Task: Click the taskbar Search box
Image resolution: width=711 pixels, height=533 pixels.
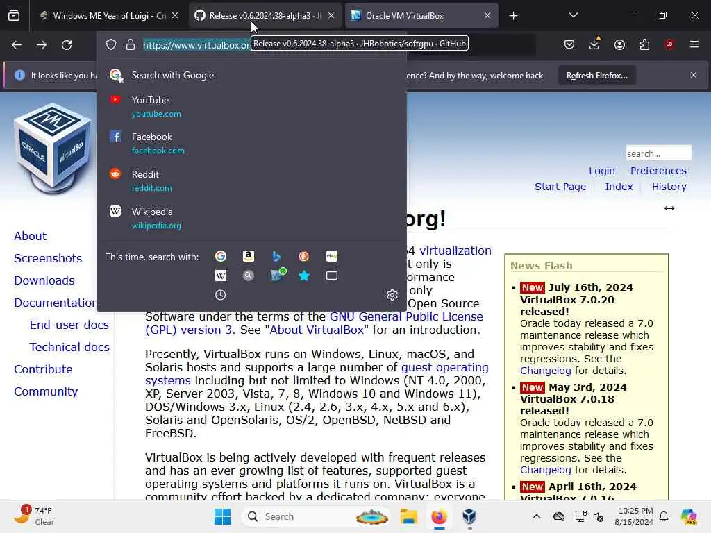Action: tap(317, 516)
